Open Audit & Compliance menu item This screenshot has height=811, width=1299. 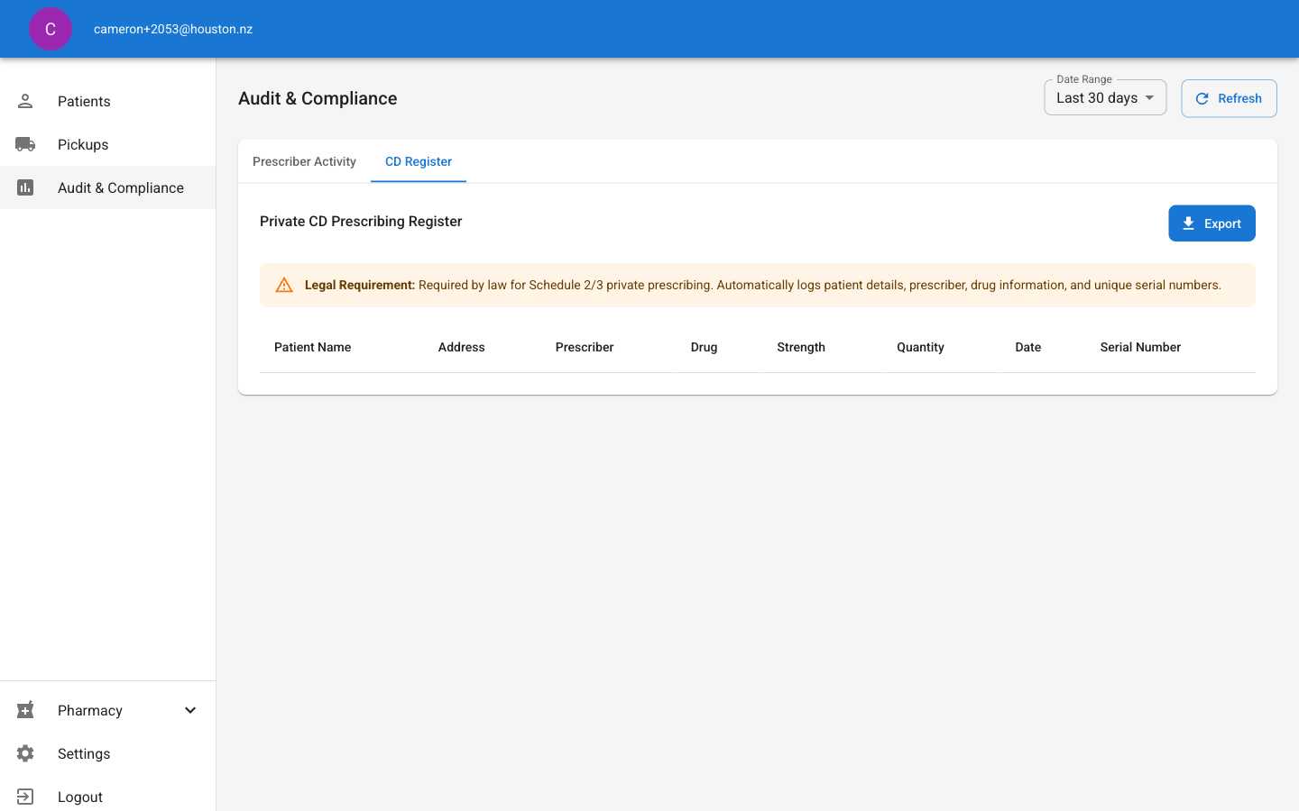point(108,187)
